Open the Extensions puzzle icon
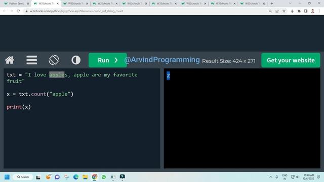Viewport: 324px width, 182px height. (299, 11)
